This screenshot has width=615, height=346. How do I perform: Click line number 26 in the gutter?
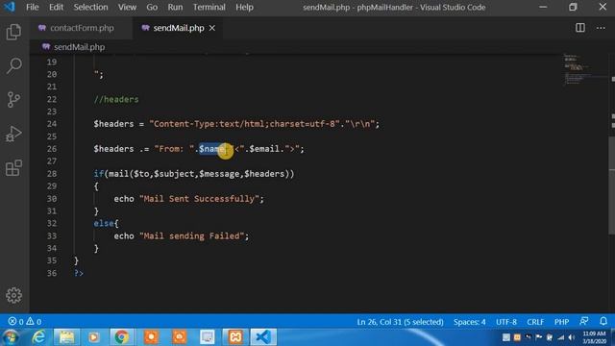52,149
